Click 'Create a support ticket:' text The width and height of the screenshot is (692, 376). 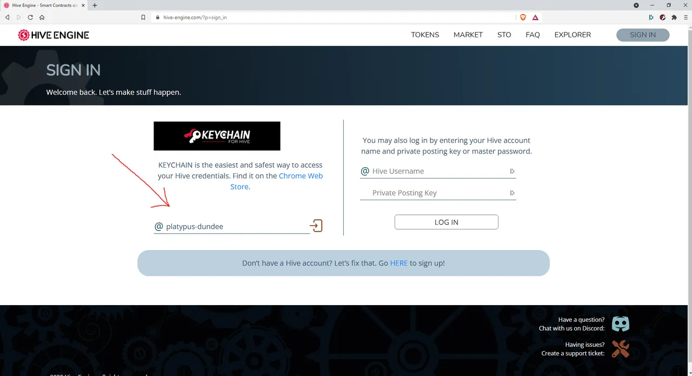tap(573, 353)
